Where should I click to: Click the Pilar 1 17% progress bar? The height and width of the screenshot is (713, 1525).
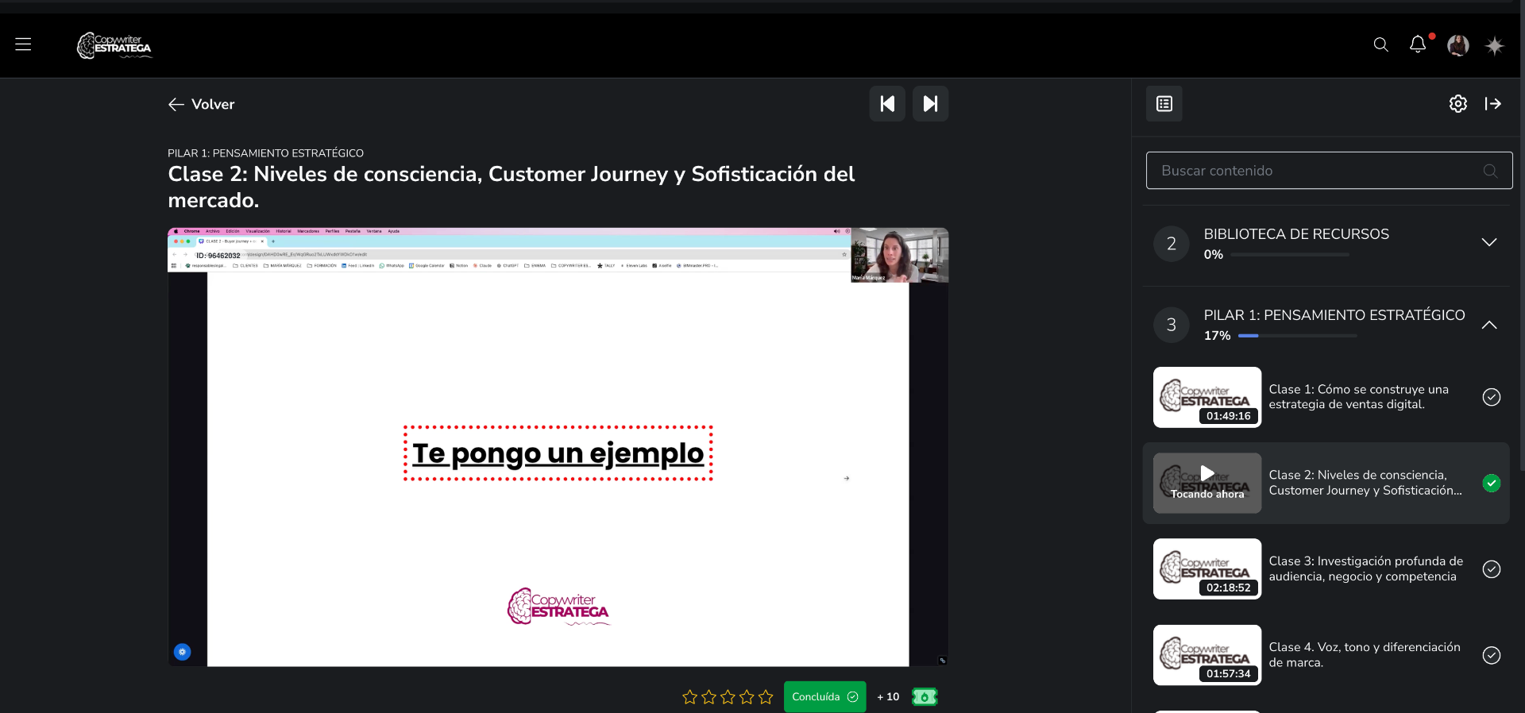point(1297,336)
